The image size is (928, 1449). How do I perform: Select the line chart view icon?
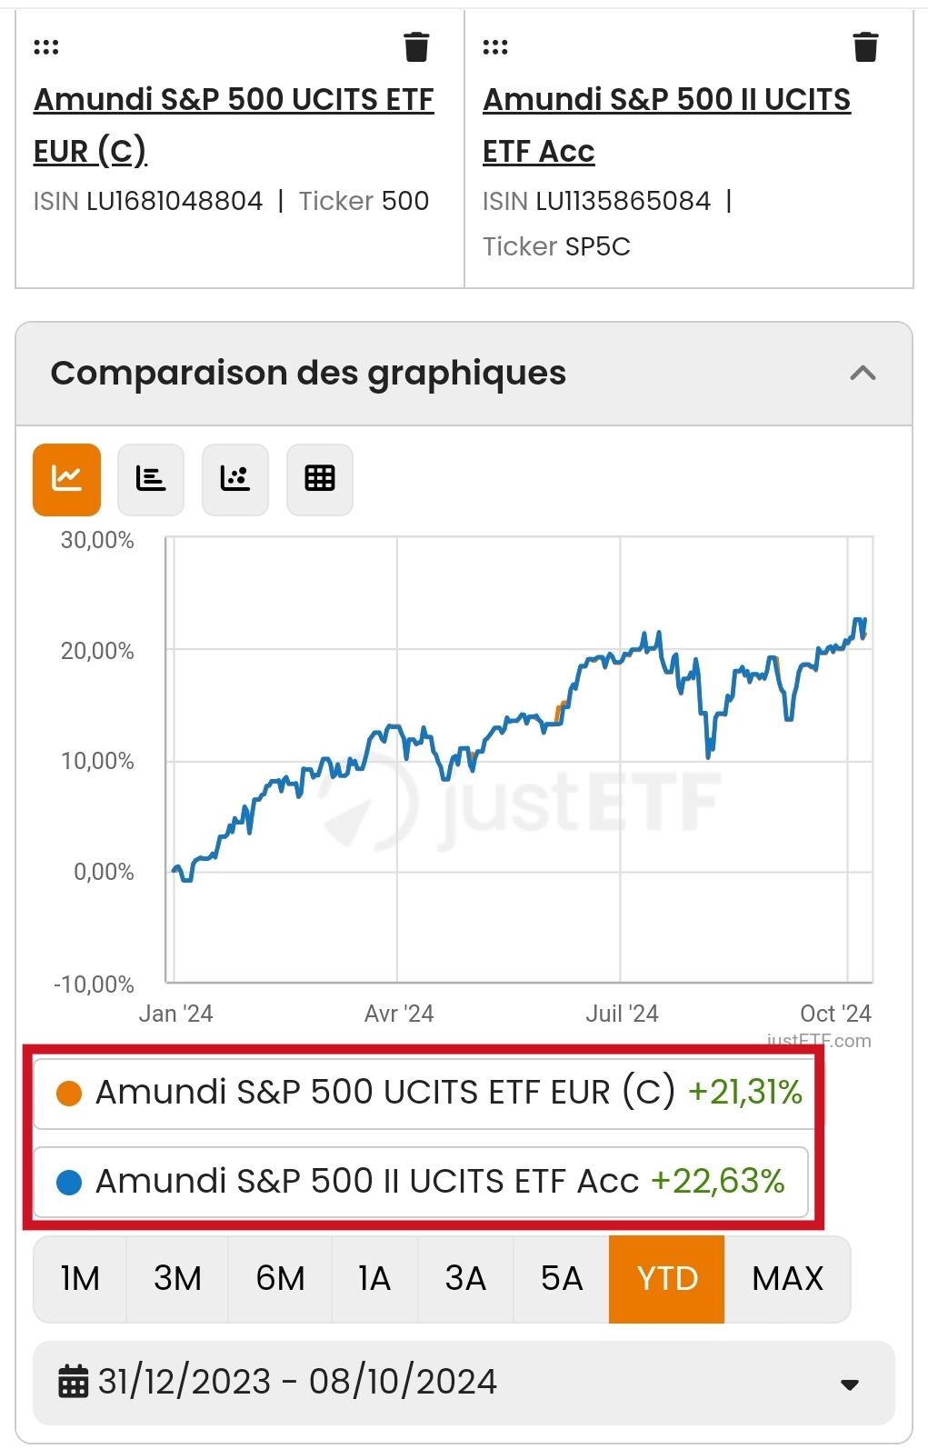coord(66,479)
